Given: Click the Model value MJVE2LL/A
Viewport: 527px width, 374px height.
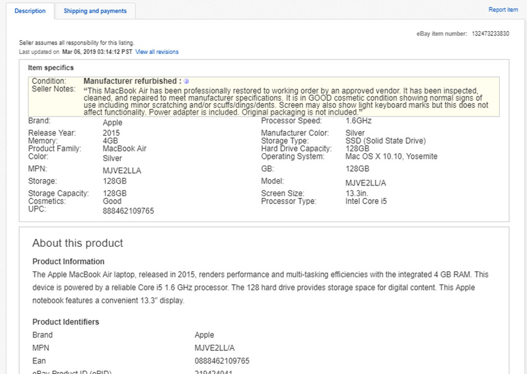Looking at the screenshot, I should point(366,183).
